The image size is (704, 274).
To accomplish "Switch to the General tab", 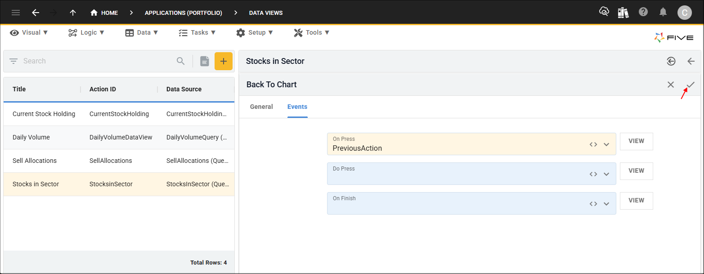I will click(x=261, y=107).
